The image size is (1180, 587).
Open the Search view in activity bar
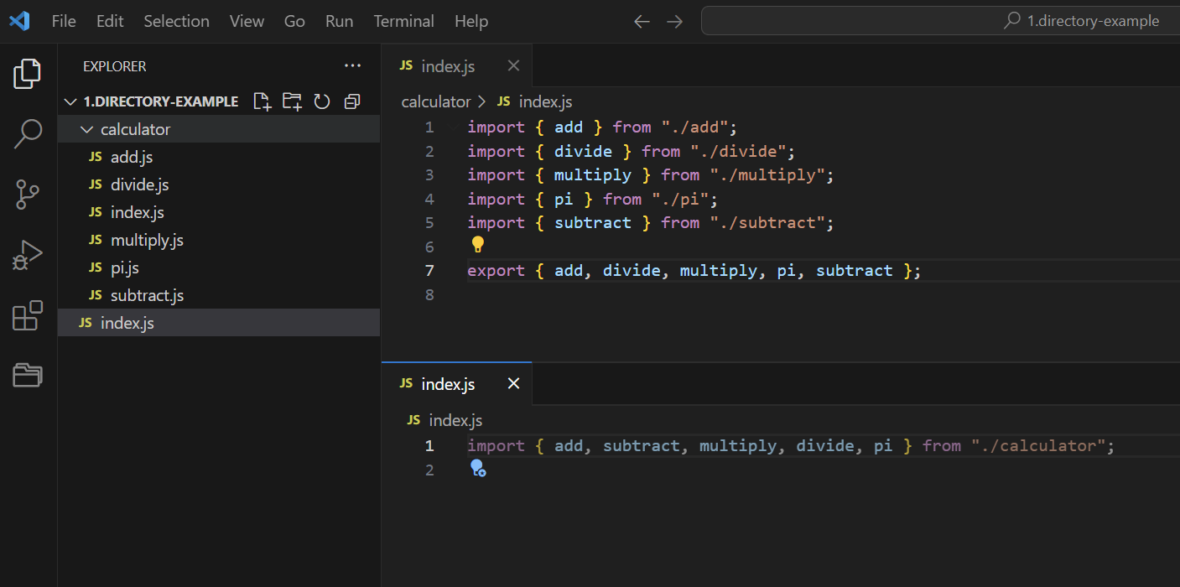(28, 133)
